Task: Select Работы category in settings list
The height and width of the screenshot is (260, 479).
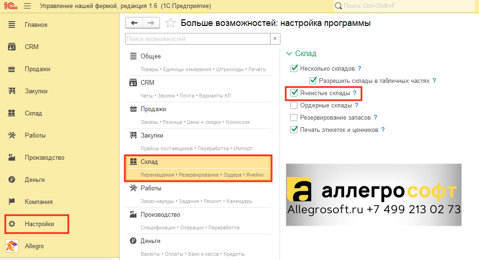Action: pos(198,195)
